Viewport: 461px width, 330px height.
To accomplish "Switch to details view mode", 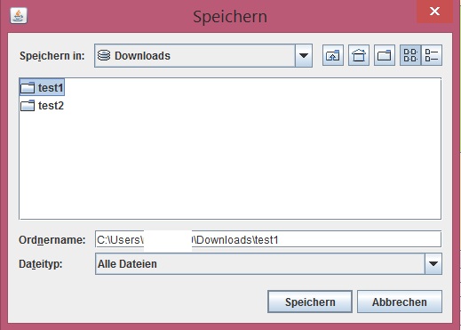I will [432, 55].
